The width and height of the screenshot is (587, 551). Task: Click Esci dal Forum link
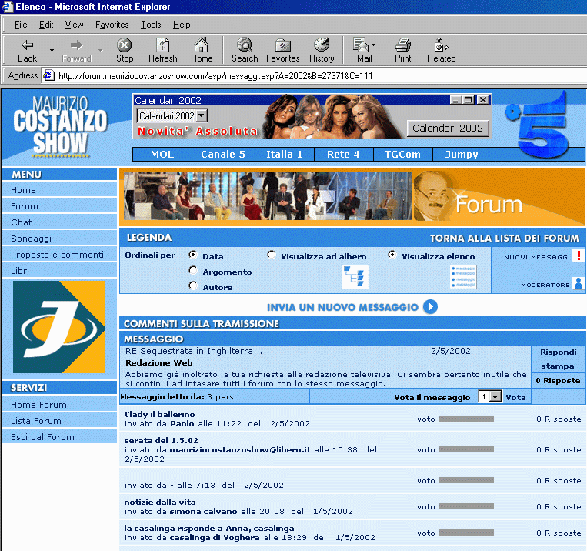point(42,437)
